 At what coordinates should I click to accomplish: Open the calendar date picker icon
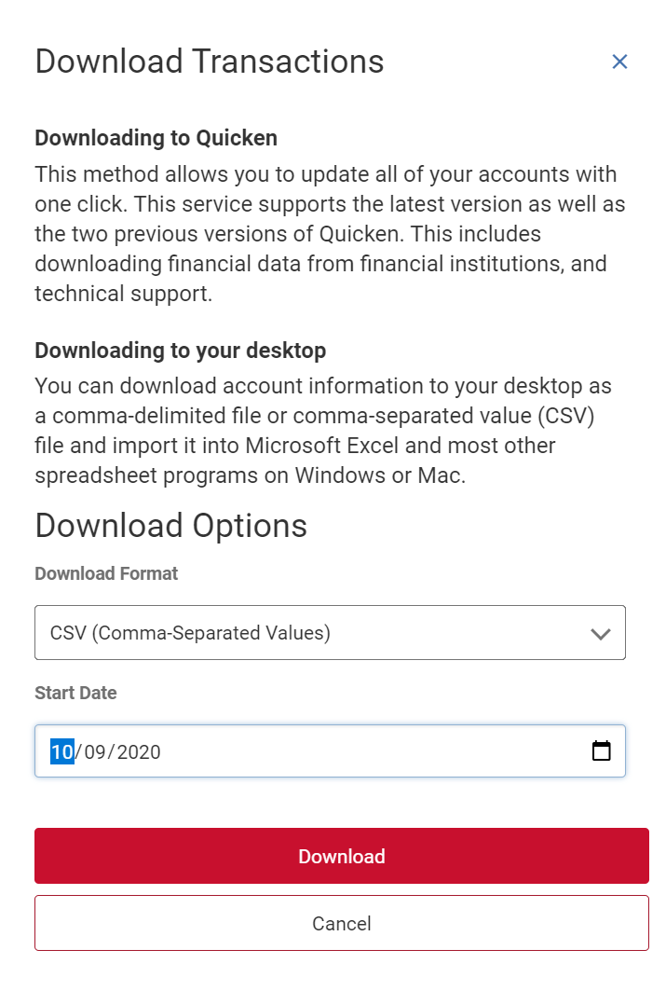602,750
